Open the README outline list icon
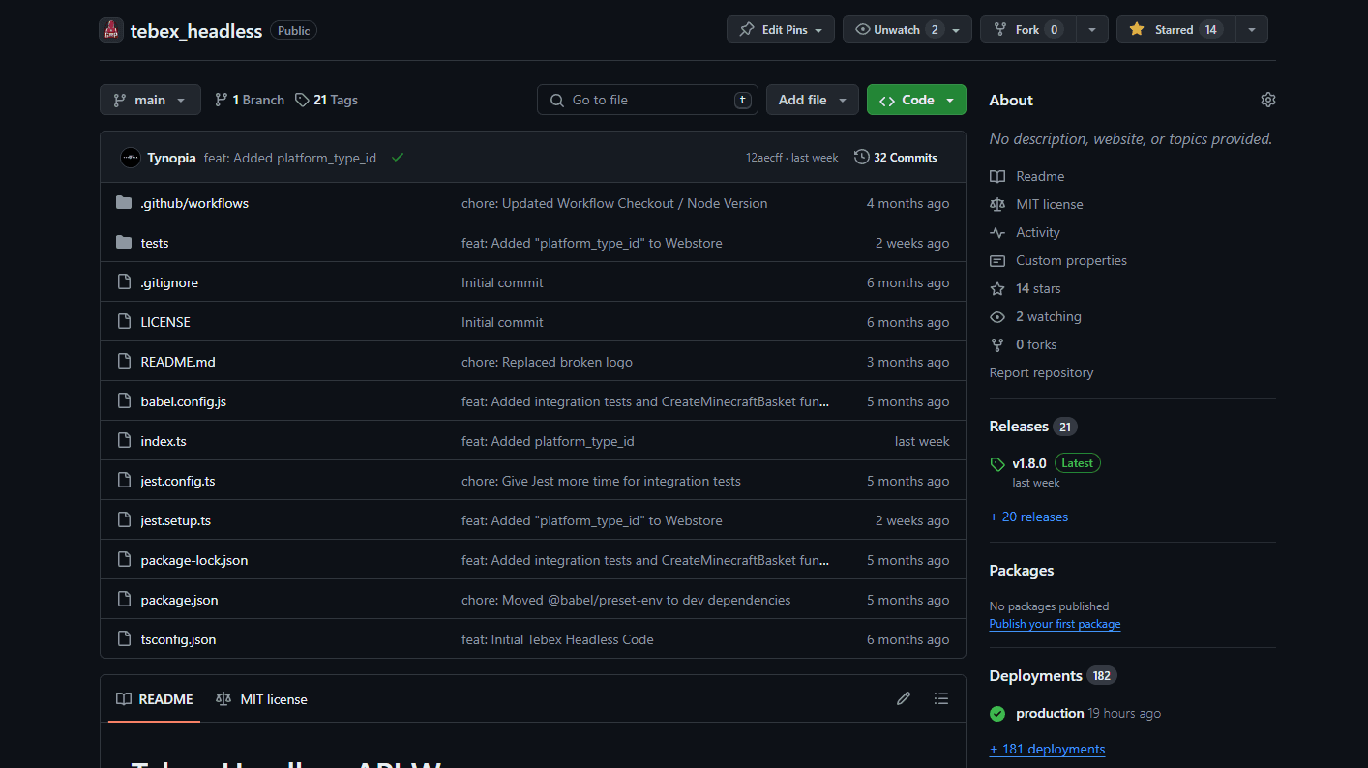This screenshot has height=768, width=1368. [940, 698]
